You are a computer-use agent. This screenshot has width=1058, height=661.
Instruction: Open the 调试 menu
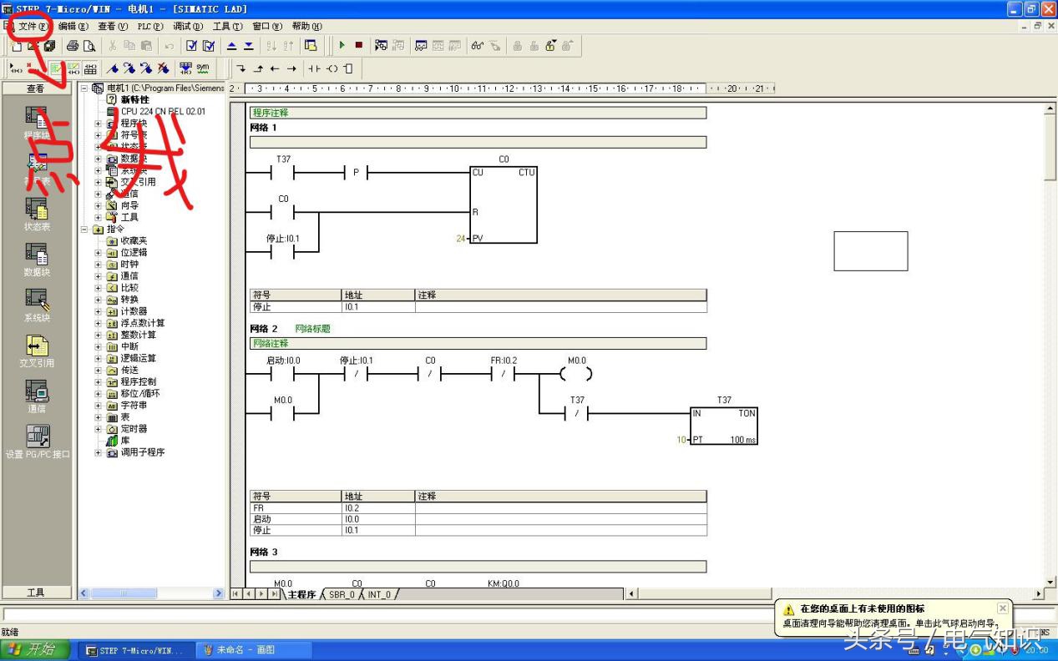[x=187, y=27]
